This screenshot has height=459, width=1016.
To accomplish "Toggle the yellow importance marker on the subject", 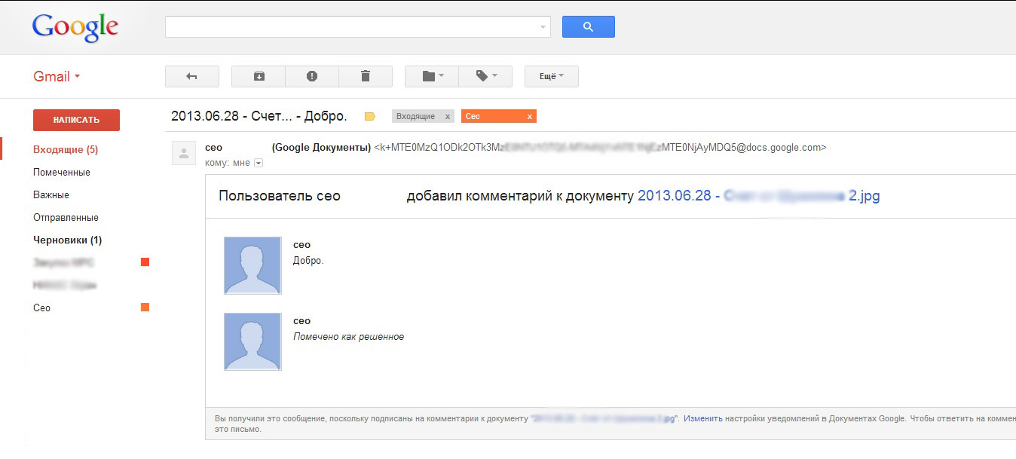I will [x=369, y=115].
